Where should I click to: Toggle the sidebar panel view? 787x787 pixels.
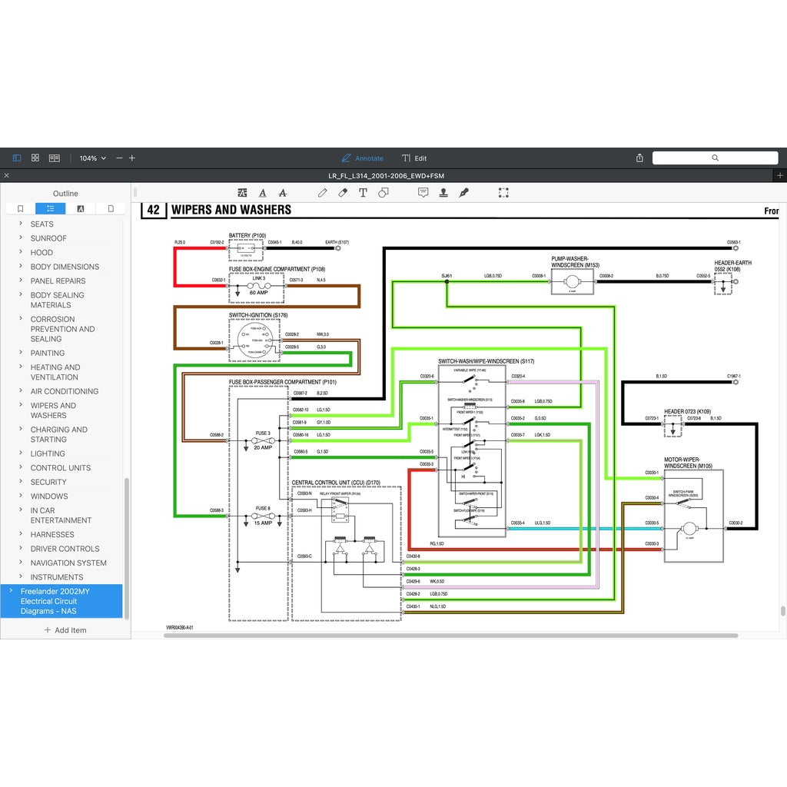17,158
